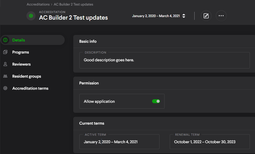Viewport: 255px width, 154px height.
Task: Select the Details tab
Action: (19, 40)
